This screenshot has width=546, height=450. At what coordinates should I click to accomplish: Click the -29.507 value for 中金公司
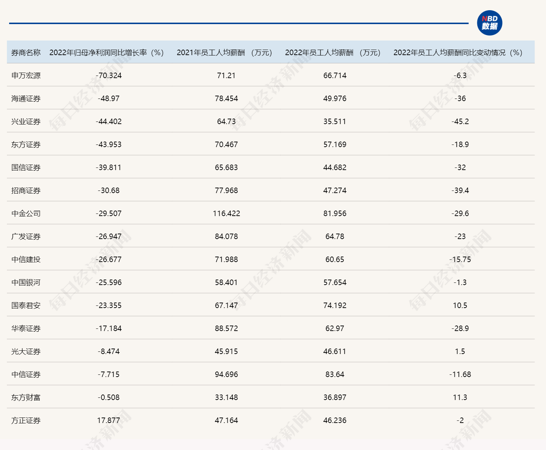click(x=108, y=214)
